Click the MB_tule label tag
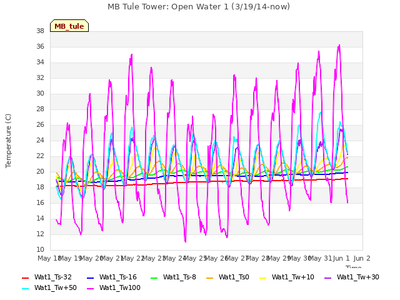Screen dimensions: 400x300 69,26
